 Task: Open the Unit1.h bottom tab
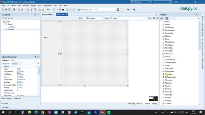[x=140, y=103]
